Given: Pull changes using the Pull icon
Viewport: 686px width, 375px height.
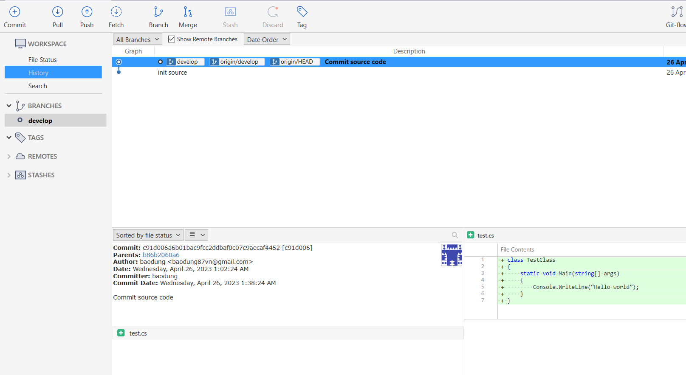Looking at the screenshot, I should click(x=58, y=12).
